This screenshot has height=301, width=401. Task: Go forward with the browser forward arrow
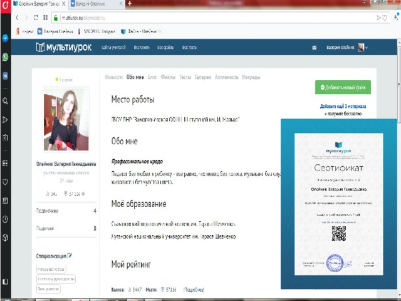click(26, 18)
